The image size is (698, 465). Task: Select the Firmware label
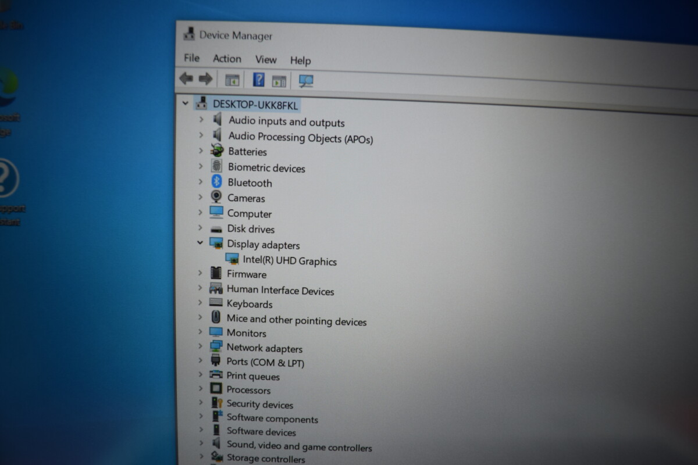pos(247,274)
